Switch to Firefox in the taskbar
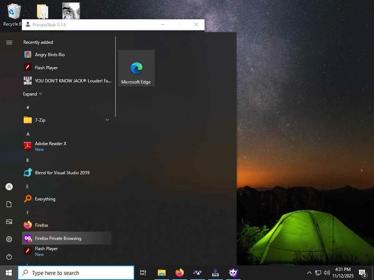The width and height of the screenshot is (374, 280). (x=180, y=273)
